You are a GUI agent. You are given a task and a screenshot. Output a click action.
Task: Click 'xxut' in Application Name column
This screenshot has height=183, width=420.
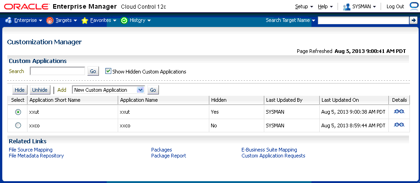[125, 112]
